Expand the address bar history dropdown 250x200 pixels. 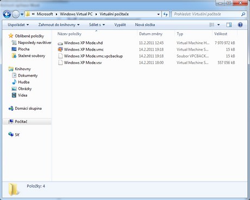[158, 14]
